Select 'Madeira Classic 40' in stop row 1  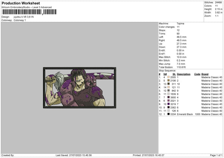point(212,77)
